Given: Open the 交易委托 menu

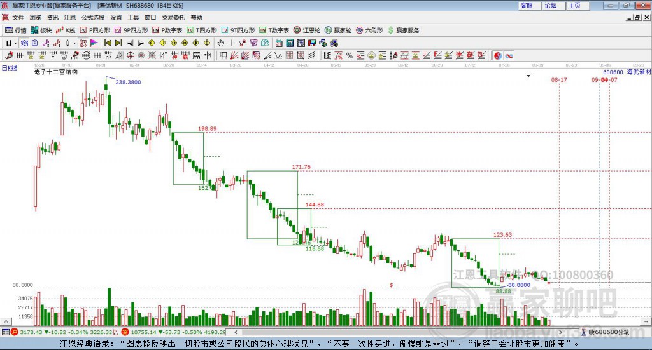Looking at the screenshot, I should coord(173,17).
